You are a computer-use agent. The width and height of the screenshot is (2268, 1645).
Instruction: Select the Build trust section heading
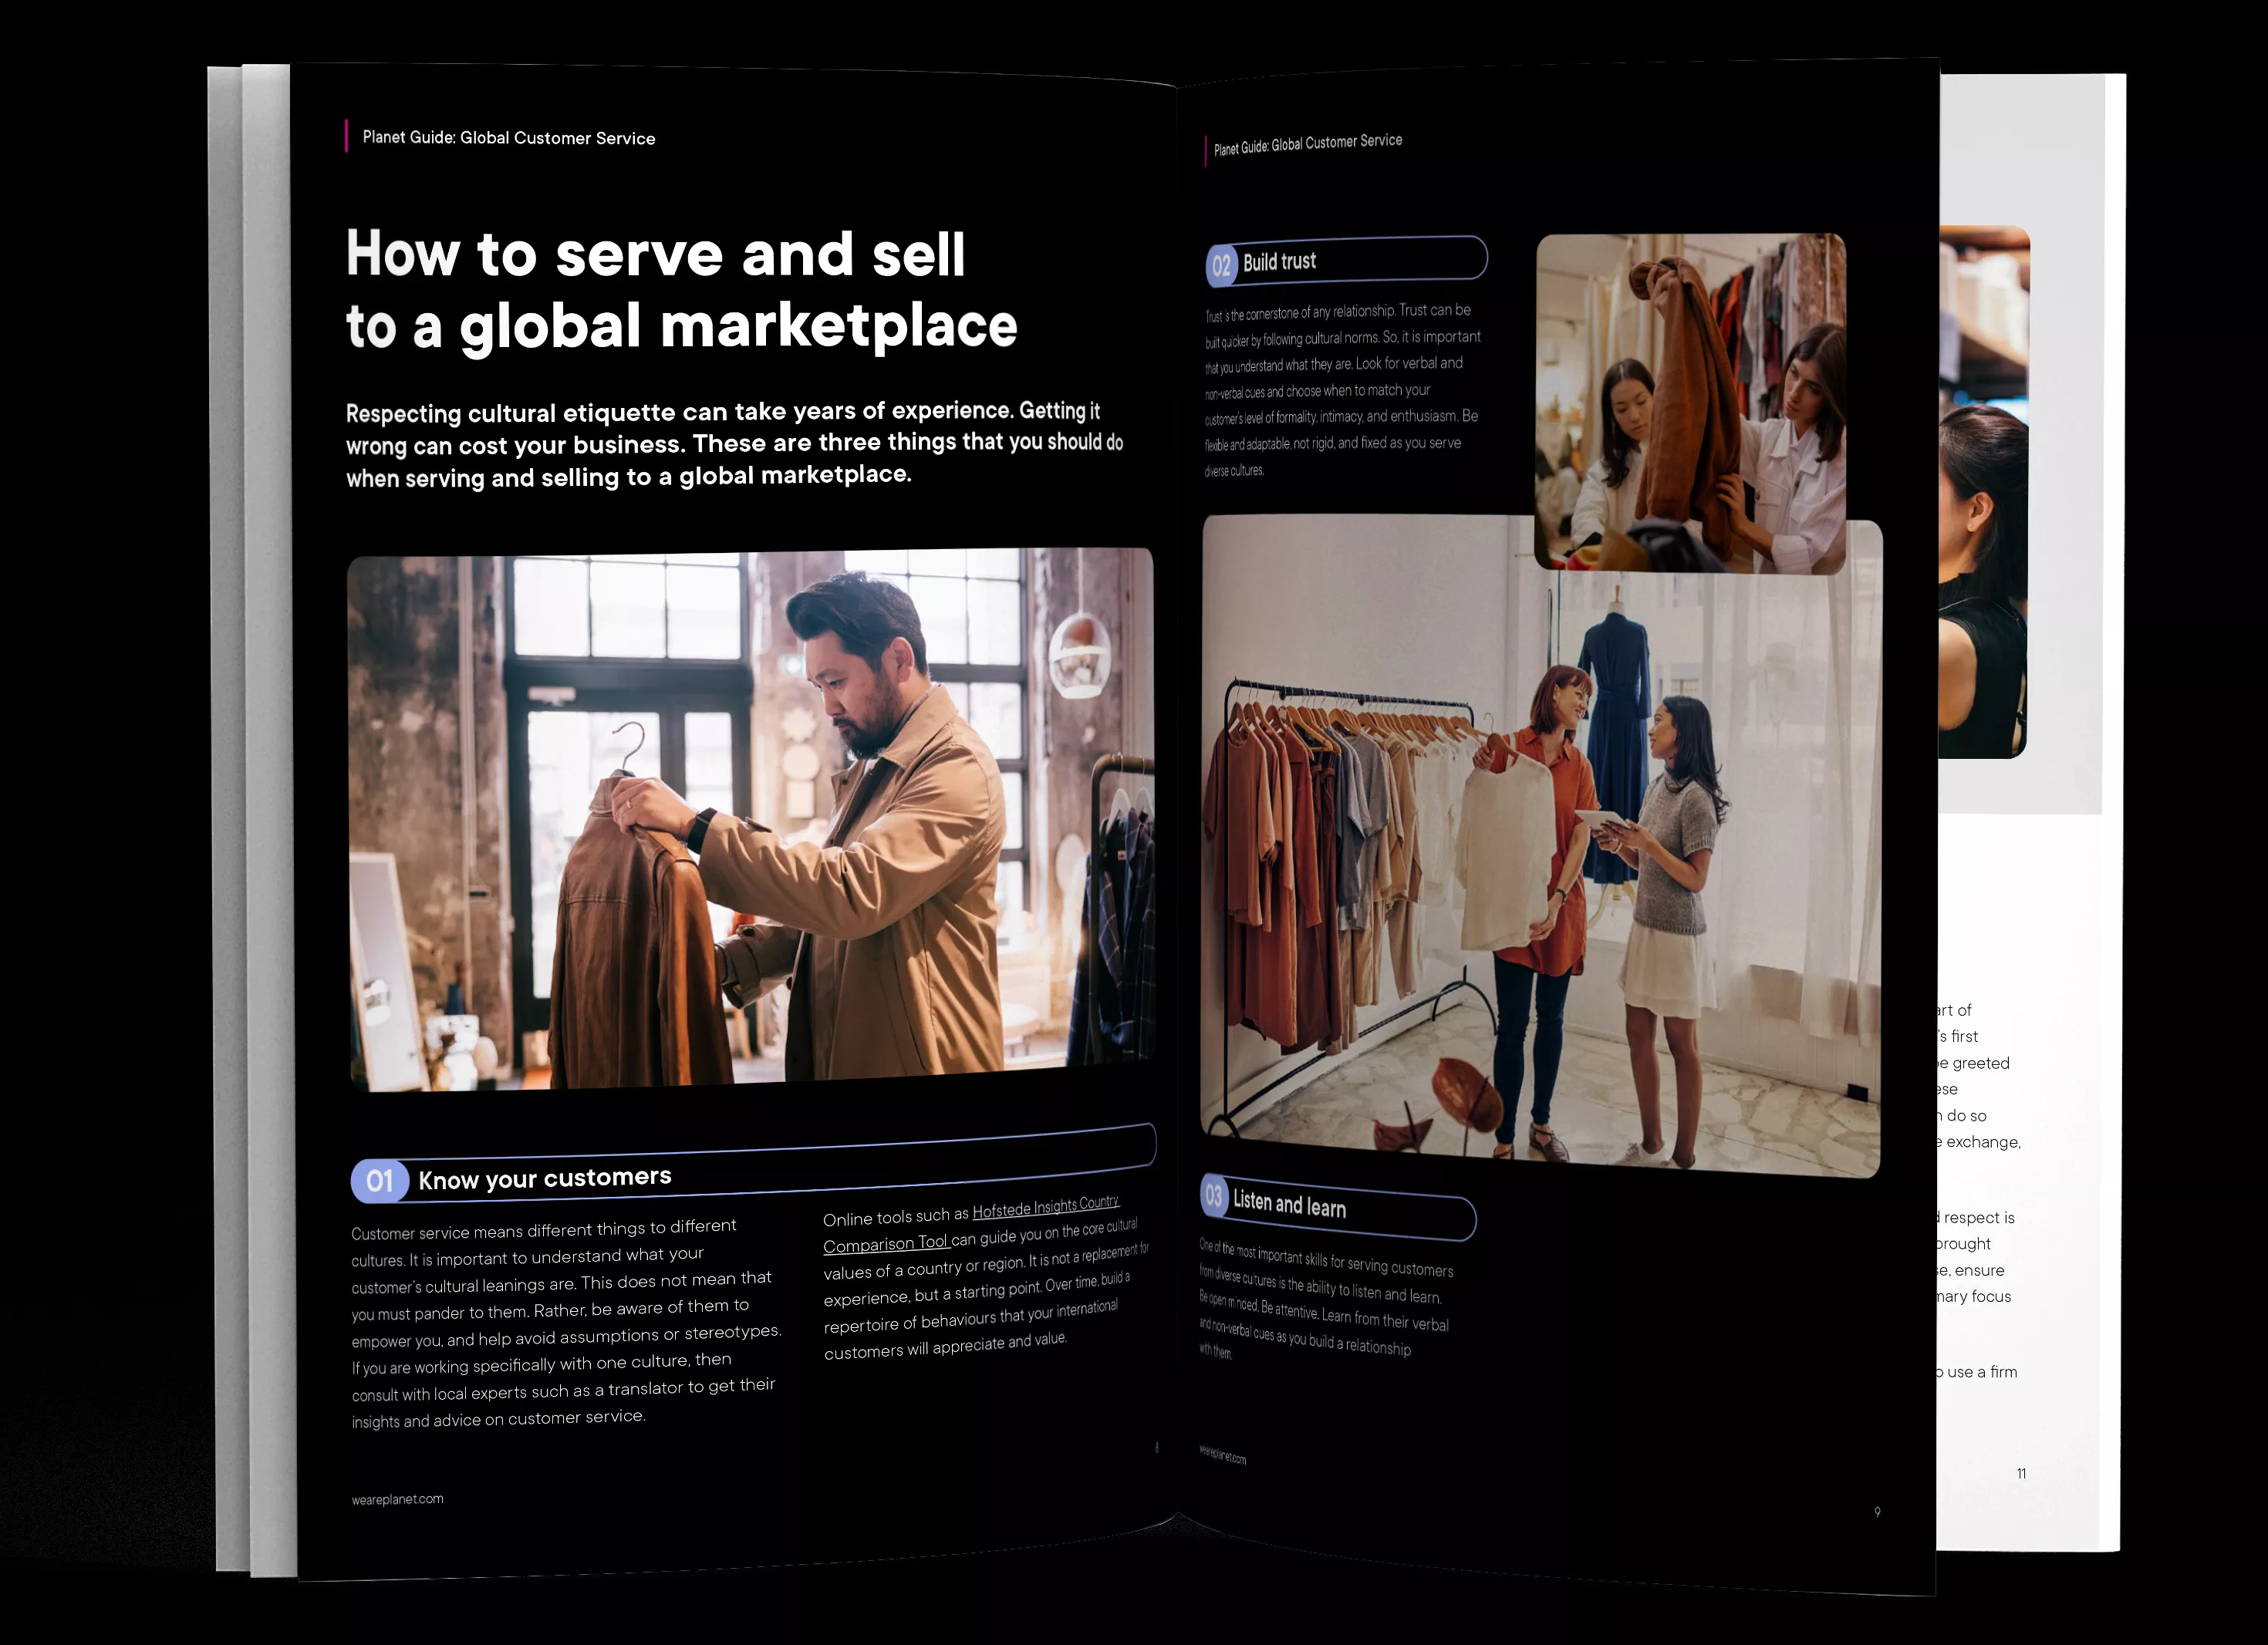click(1279, 262)
